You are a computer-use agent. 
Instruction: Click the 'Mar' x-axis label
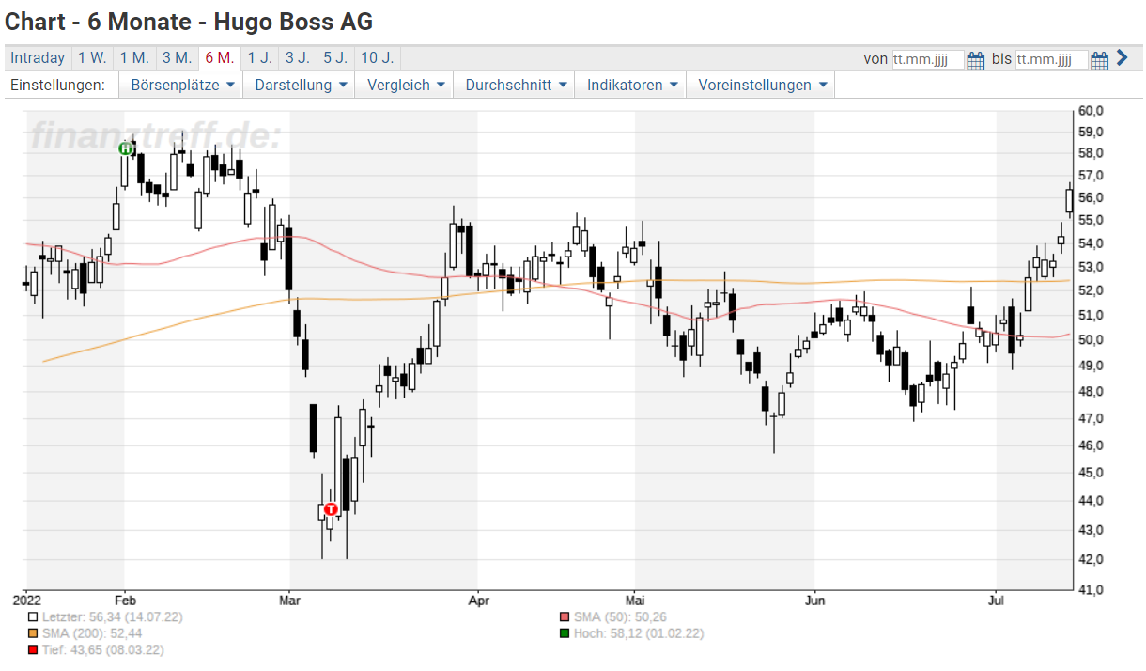click(289, 599)
